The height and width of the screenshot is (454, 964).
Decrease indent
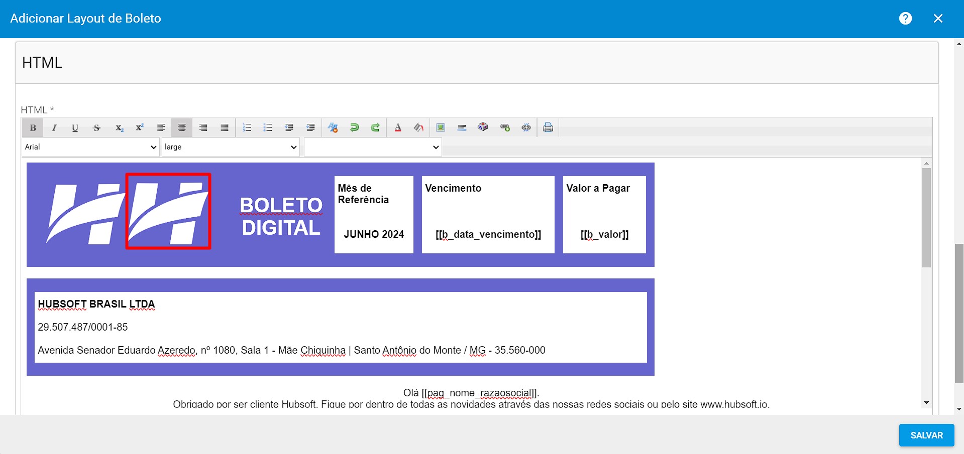[x=289, y=128]
